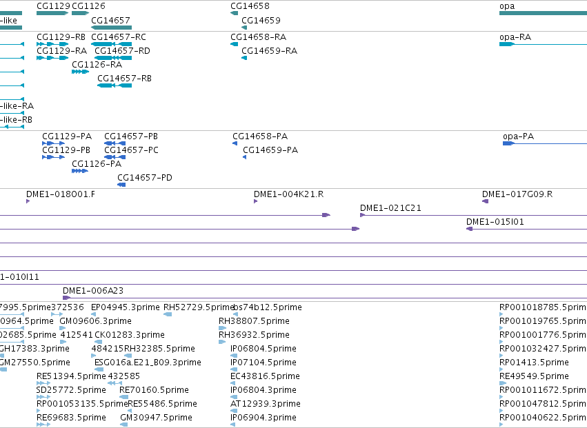587x428 pixels.
Task: Click the CG14658-RA transcript label
Action: click(258, 37)
